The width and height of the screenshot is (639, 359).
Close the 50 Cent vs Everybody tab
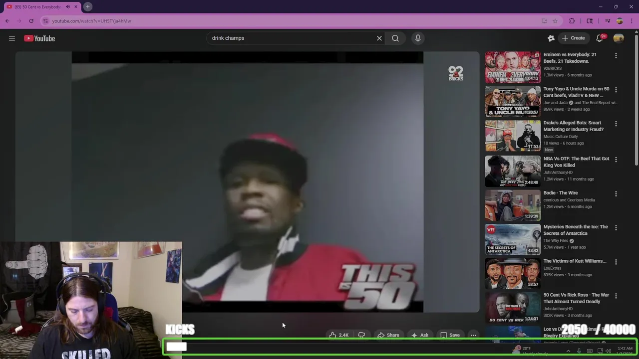(x=75, y=6)
